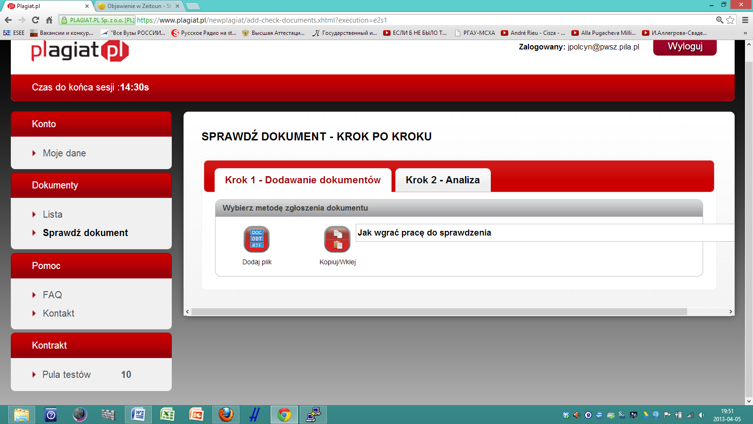Open the Высшая Аттестаци... bookmark
Image resolution: width=753 pixels, height=424 pixels.
point(273,33)
